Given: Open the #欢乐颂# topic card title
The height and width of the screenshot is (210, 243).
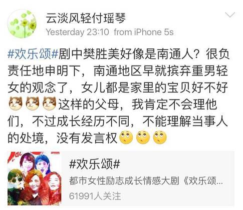Looking at the screenshot, I should click(x=95, y=164).
